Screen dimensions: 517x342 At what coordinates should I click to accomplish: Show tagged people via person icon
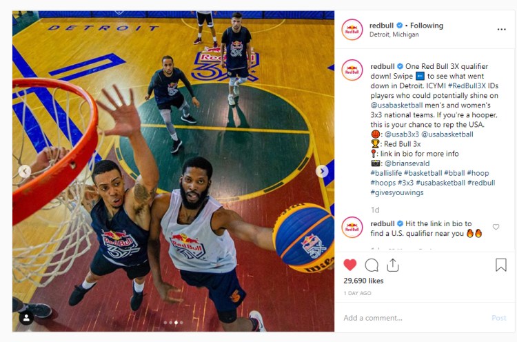click(x=26, y=318)
